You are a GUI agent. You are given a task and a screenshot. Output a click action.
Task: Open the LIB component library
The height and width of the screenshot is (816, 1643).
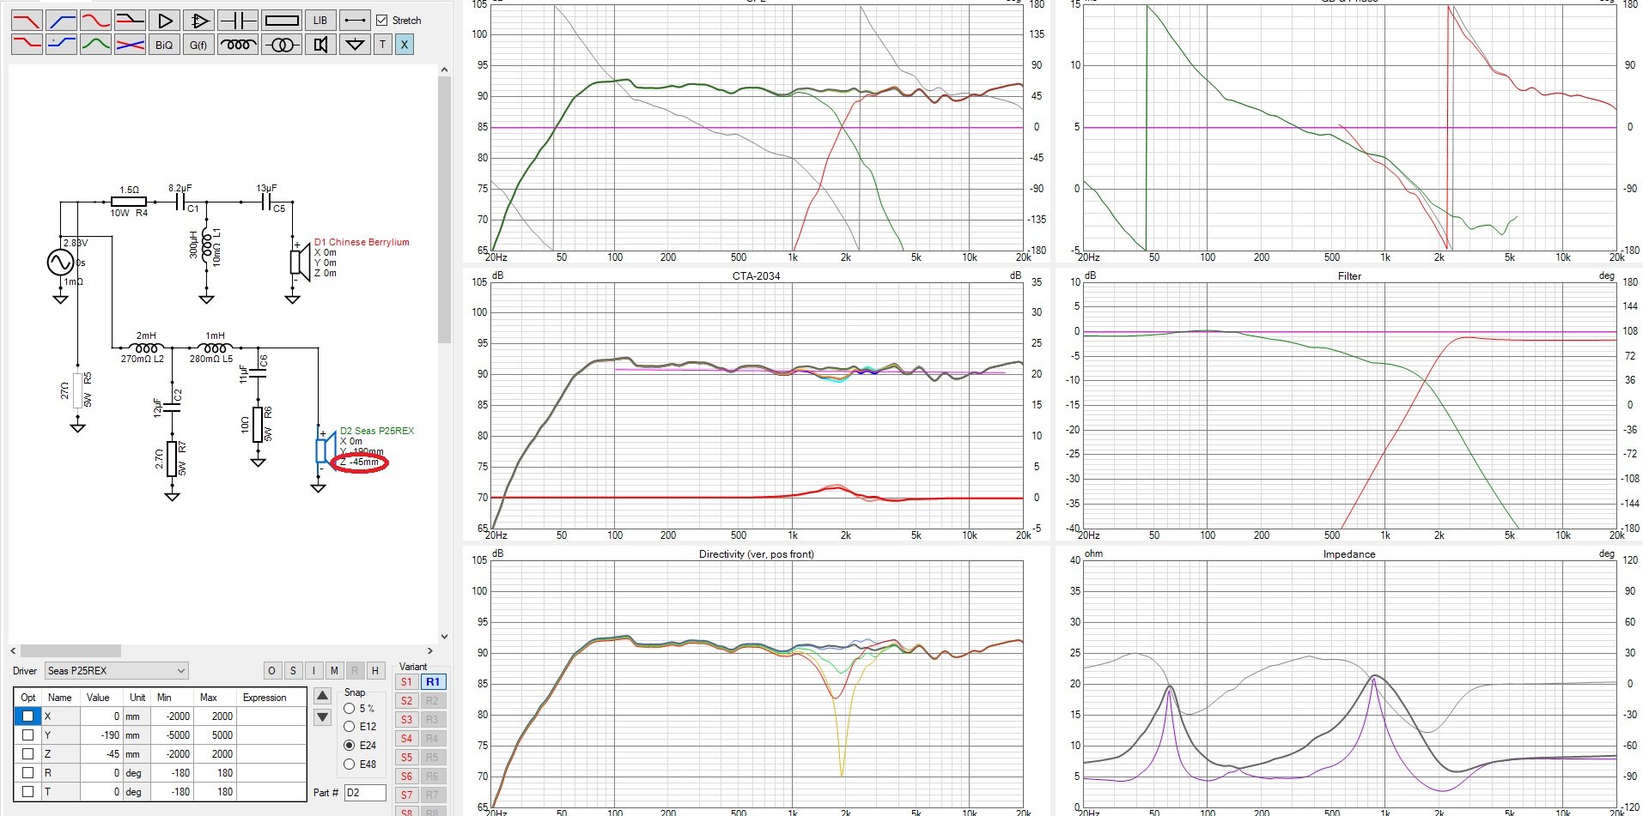pos(320,20)
